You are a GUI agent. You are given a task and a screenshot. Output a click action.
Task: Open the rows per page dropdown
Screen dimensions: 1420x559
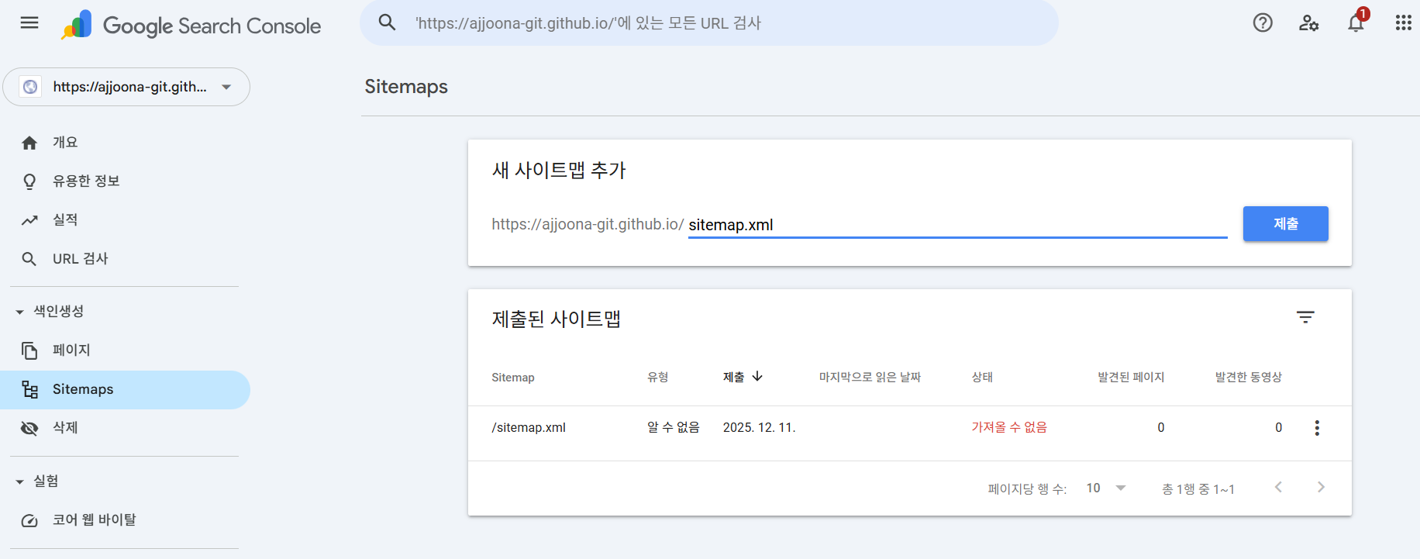[x=1106, y=488]
